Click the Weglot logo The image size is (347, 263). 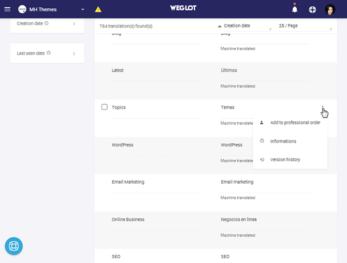click(x=183, y=8)
